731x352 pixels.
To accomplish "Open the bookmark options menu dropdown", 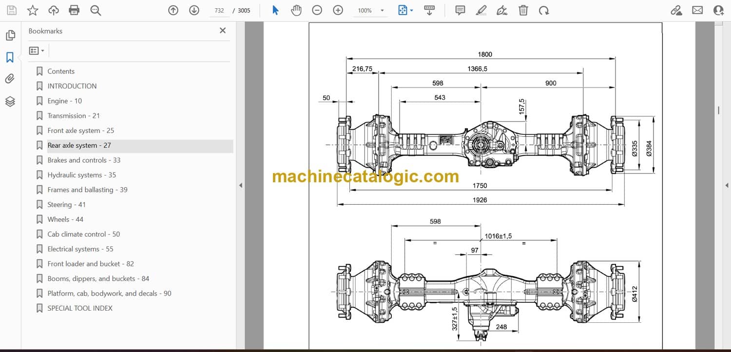I will [x=37, y=51].
